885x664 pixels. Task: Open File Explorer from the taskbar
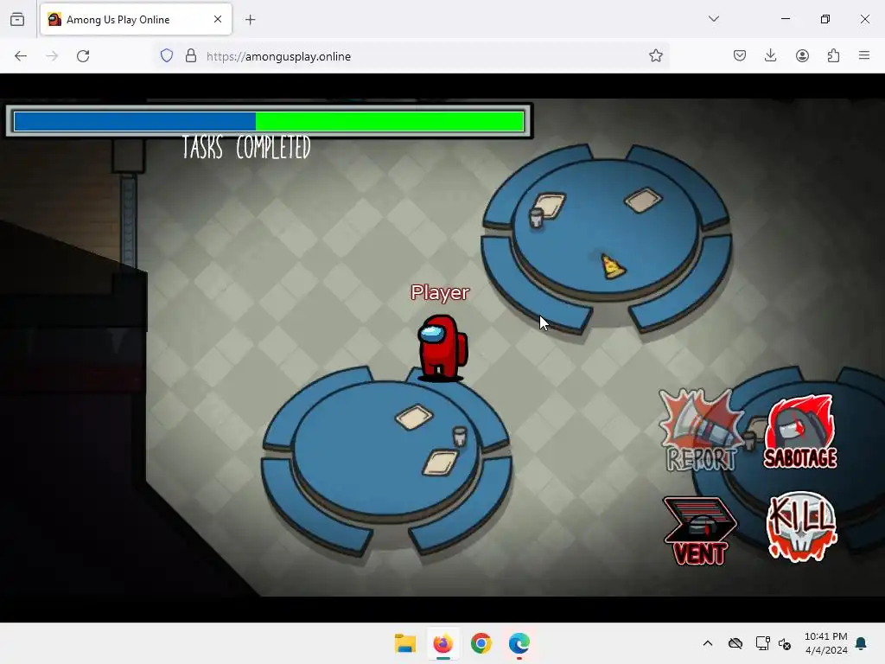[x=404, y=643]
